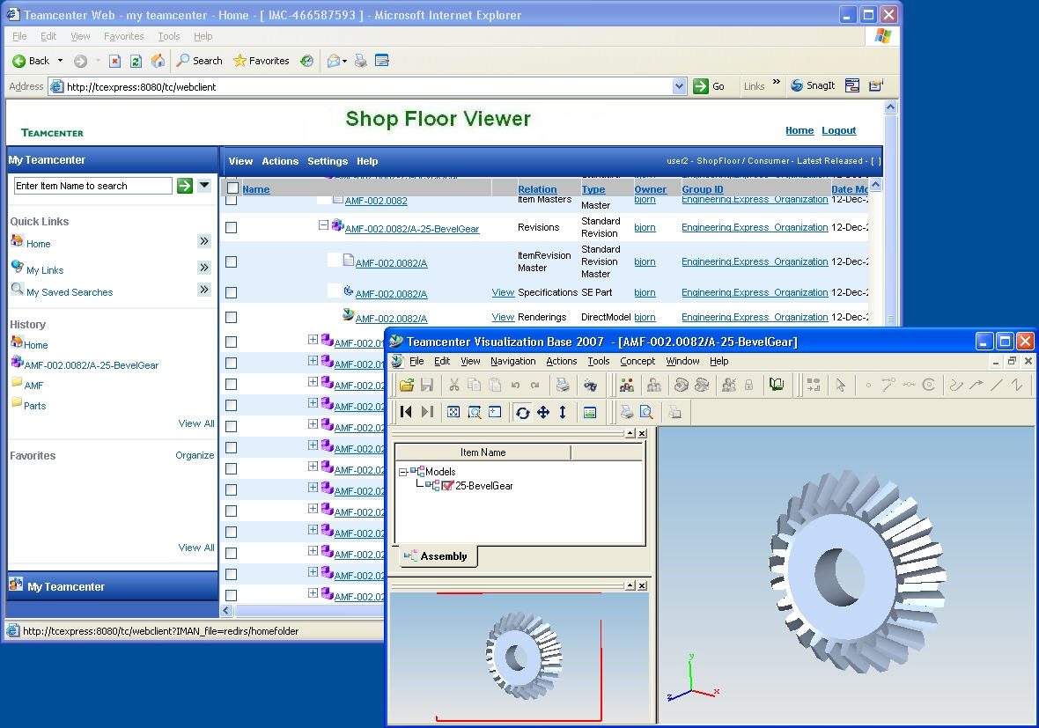Click the binoculars Find icon in Visualization toolbar

click(590, 384)
